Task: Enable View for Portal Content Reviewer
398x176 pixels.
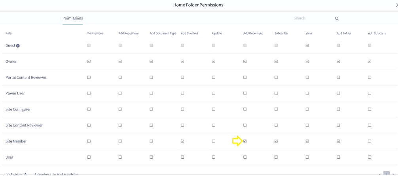Action: (x=307, y=77)
